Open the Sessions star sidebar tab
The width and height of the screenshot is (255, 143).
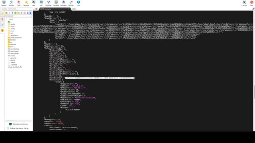pyautogui.click(x=2, y=14)
